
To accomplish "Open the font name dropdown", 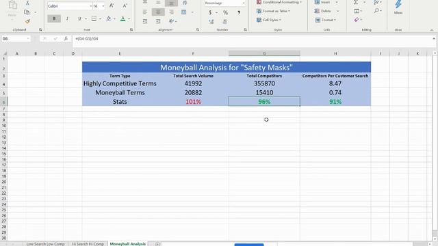I will (90, 6).
